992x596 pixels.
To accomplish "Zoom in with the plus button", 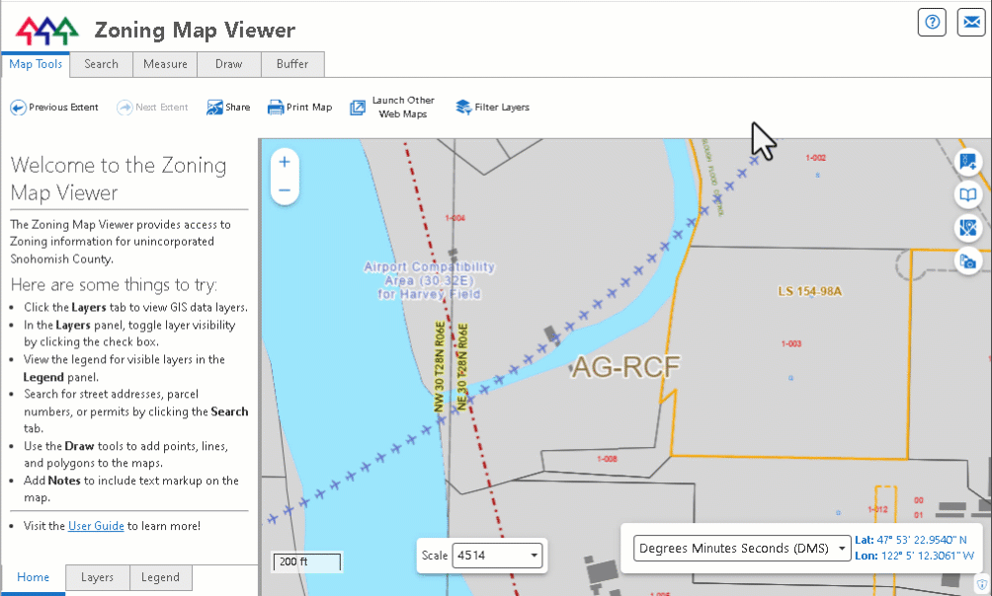I will tap(285, 162).
